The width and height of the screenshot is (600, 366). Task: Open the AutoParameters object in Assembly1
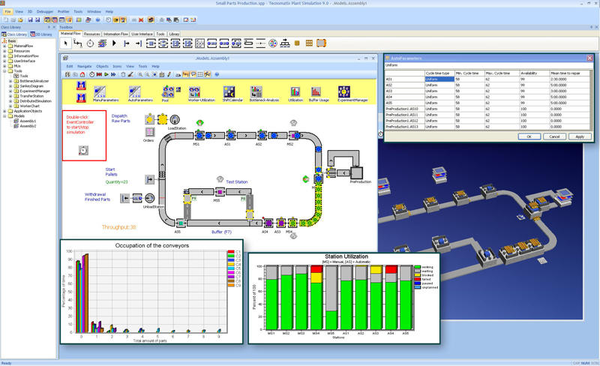[135, 92]
